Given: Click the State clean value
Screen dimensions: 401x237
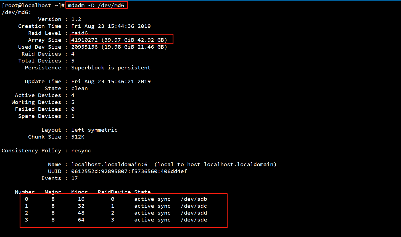Looking at the screenshot, I should [x=80, y=88].
